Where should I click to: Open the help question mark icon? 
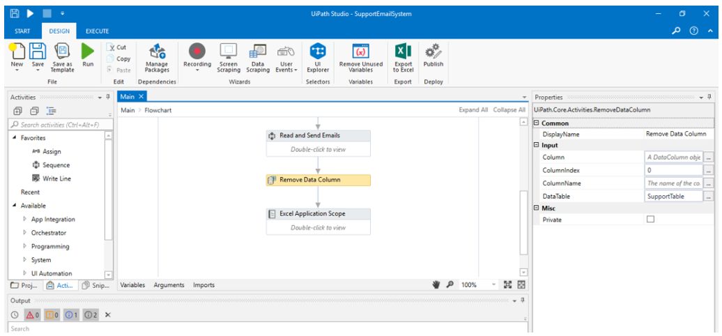click(694, 31)
